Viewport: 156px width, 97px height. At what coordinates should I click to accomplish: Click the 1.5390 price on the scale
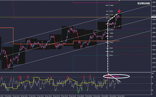(154, 58)
